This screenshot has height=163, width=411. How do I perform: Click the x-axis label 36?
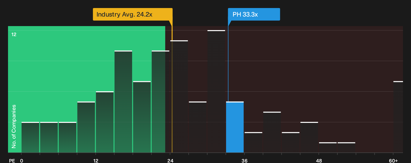click(x=245, y=160)
